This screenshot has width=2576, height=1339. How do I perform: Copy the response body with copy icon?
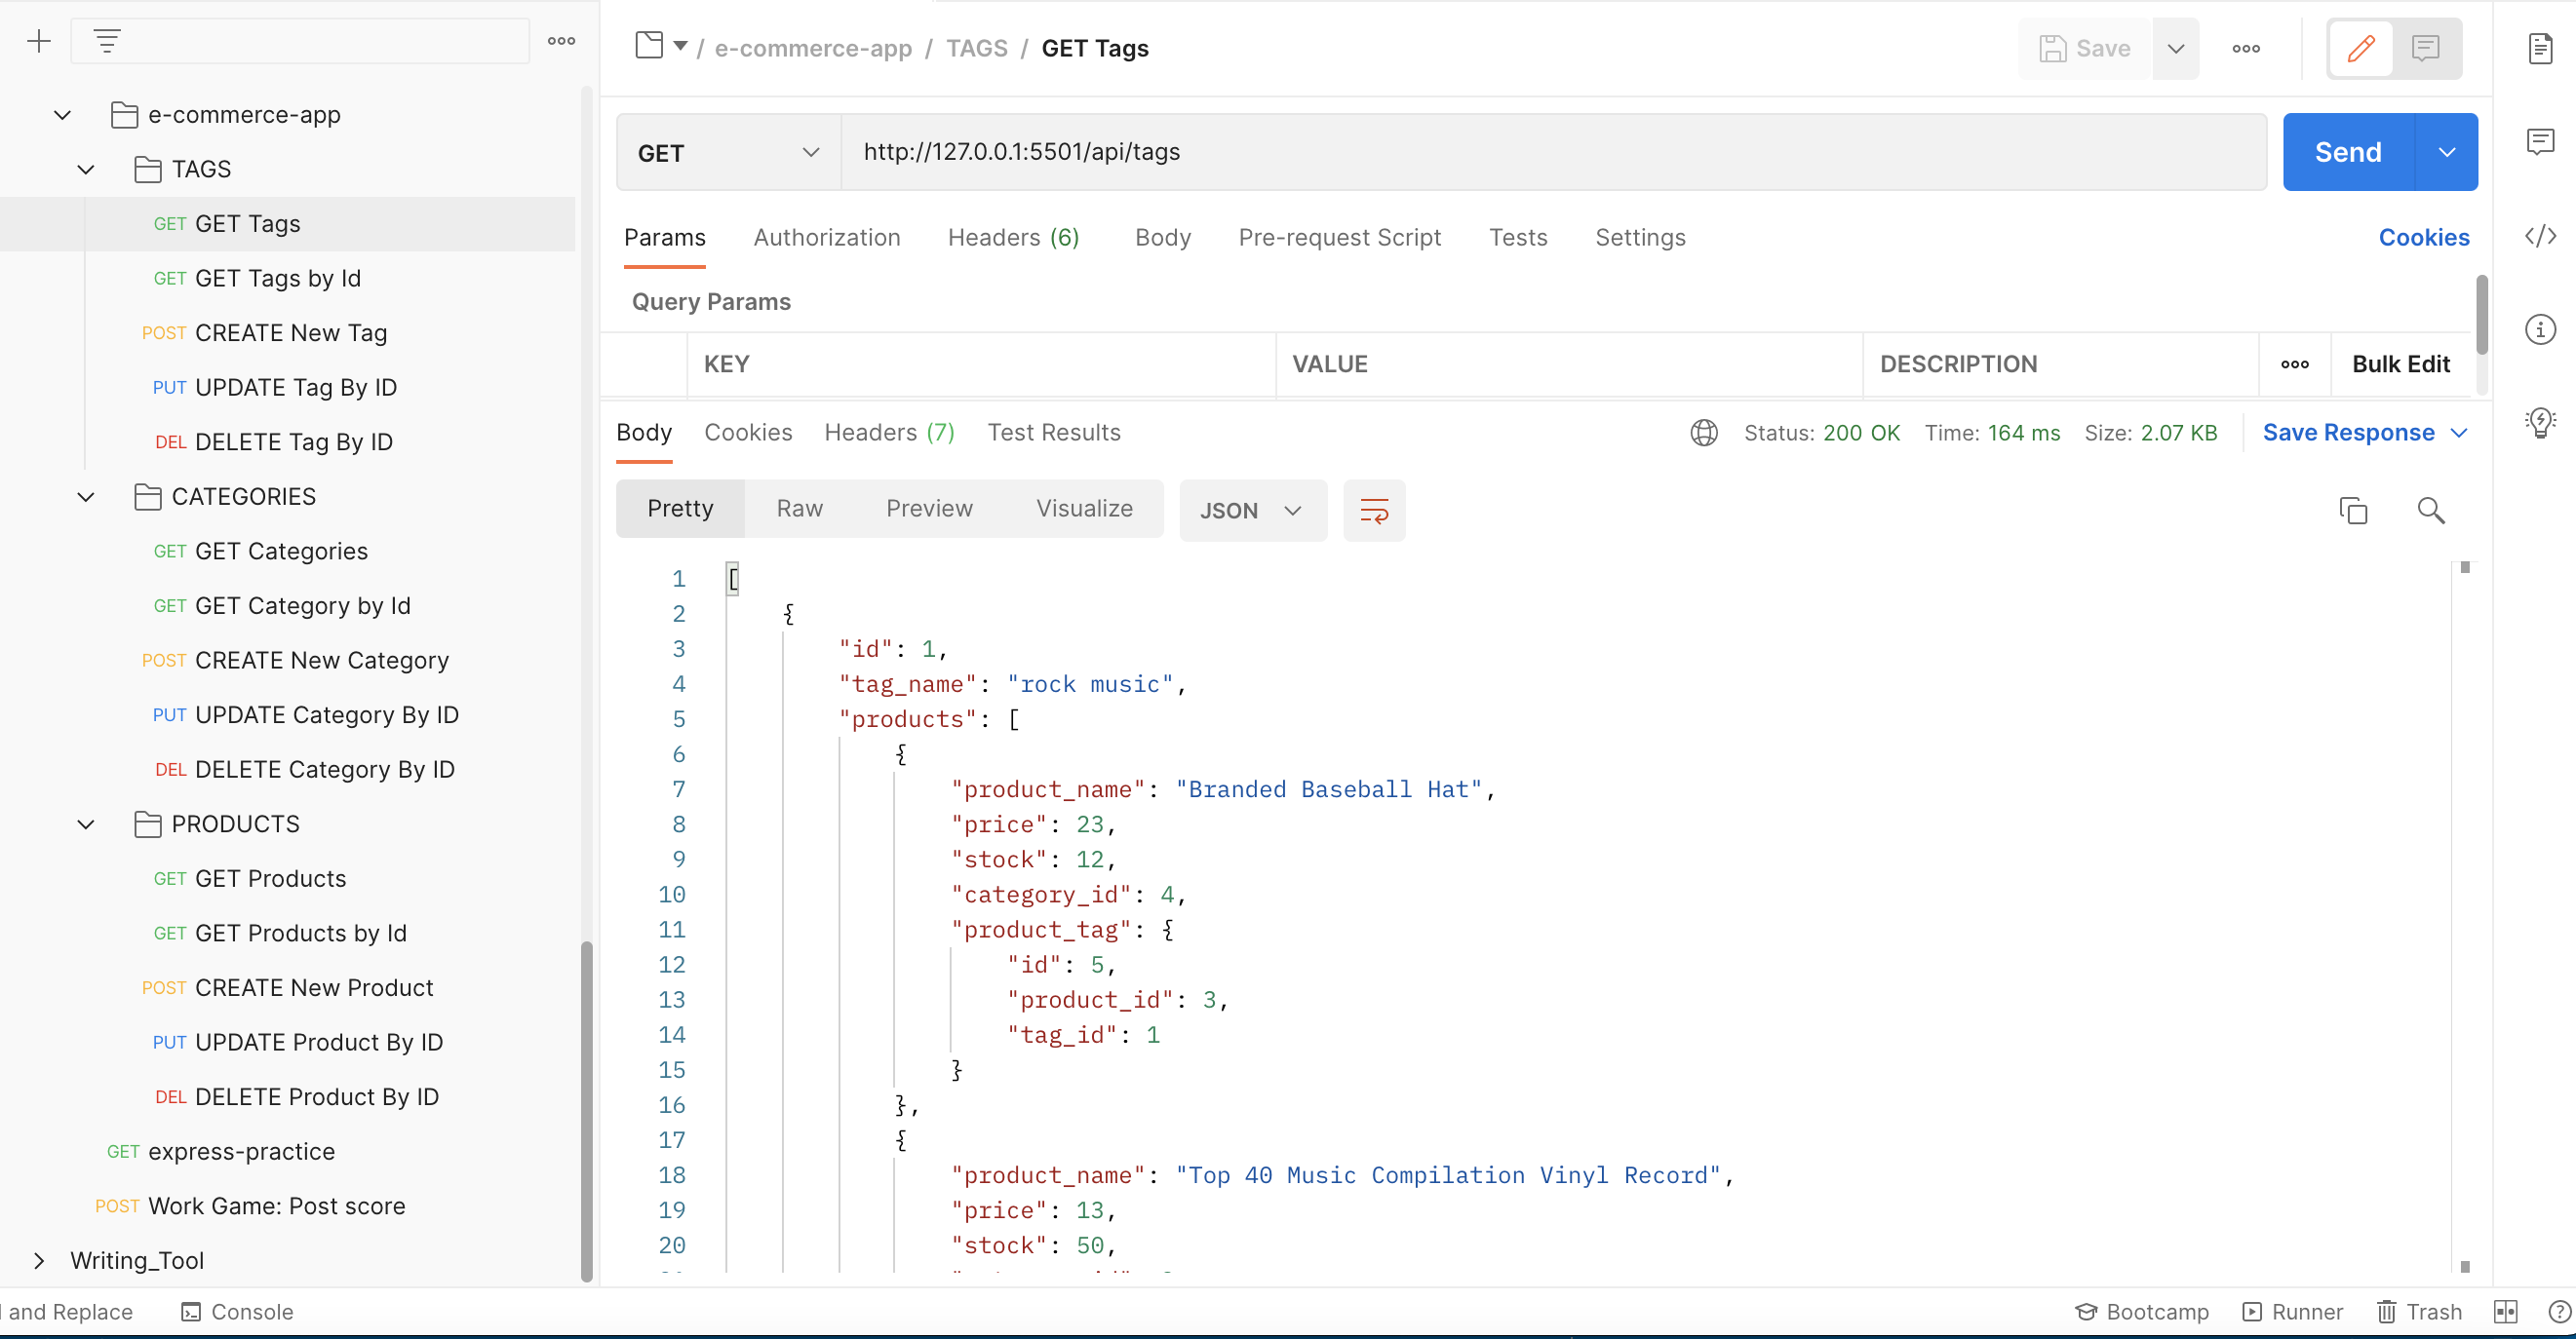tap(2354, 511)
